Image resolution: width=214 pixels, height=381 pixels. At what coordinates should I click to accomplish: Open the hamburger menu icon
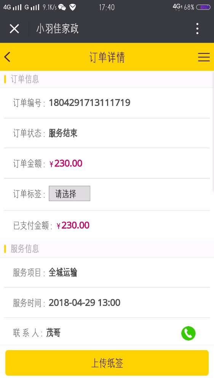[x=204, y=57]
